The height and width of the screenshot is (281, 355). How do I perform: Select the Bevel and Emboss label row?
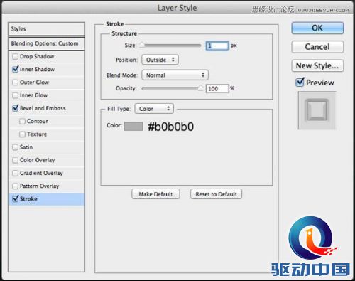coord(47,108)
